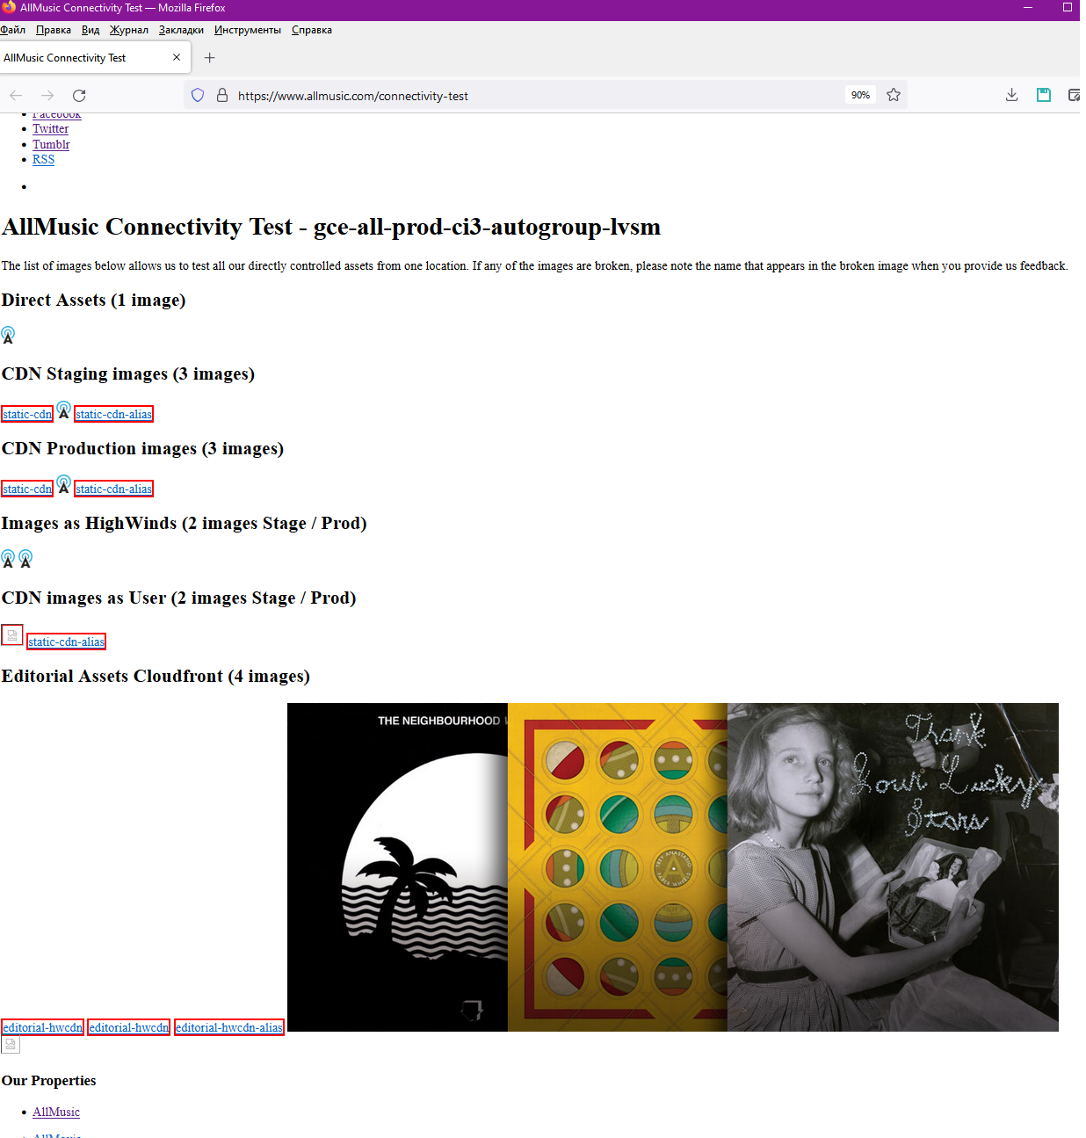Open the Правка menu
The width and height of the screenshot is (1086, 1138).
coord(54,30)
